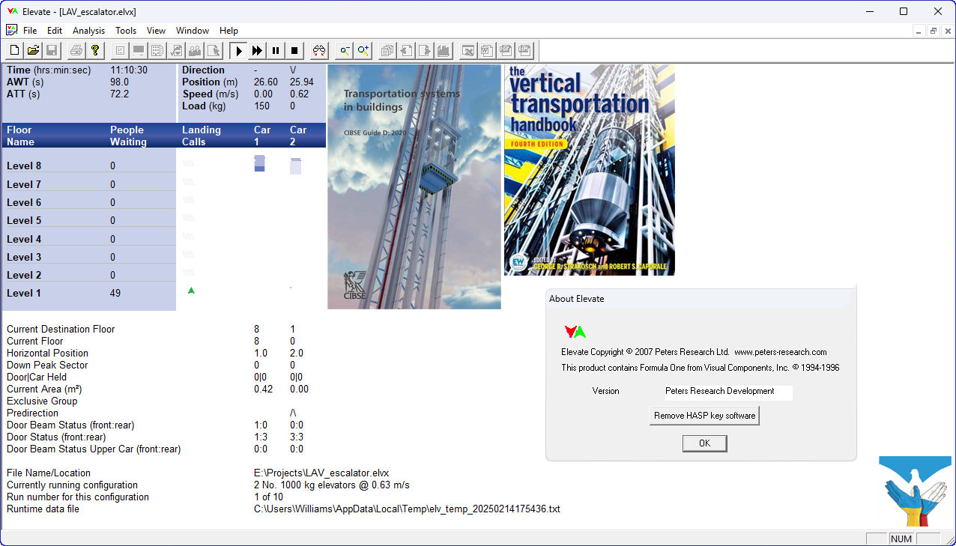
Task: Zoom out with the minus magnifier icon
Action: (x=345, y=50)
